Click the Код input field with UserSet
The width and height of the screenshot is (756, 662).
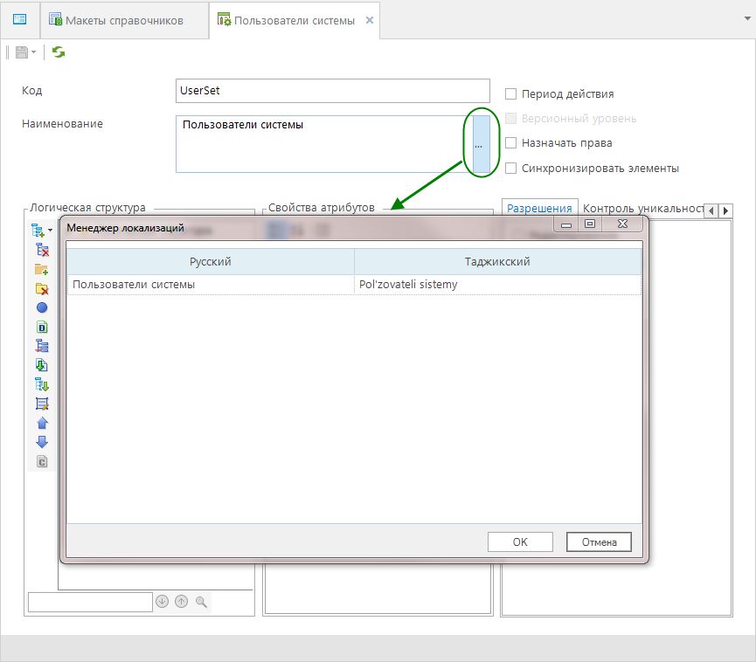point(332,91)
